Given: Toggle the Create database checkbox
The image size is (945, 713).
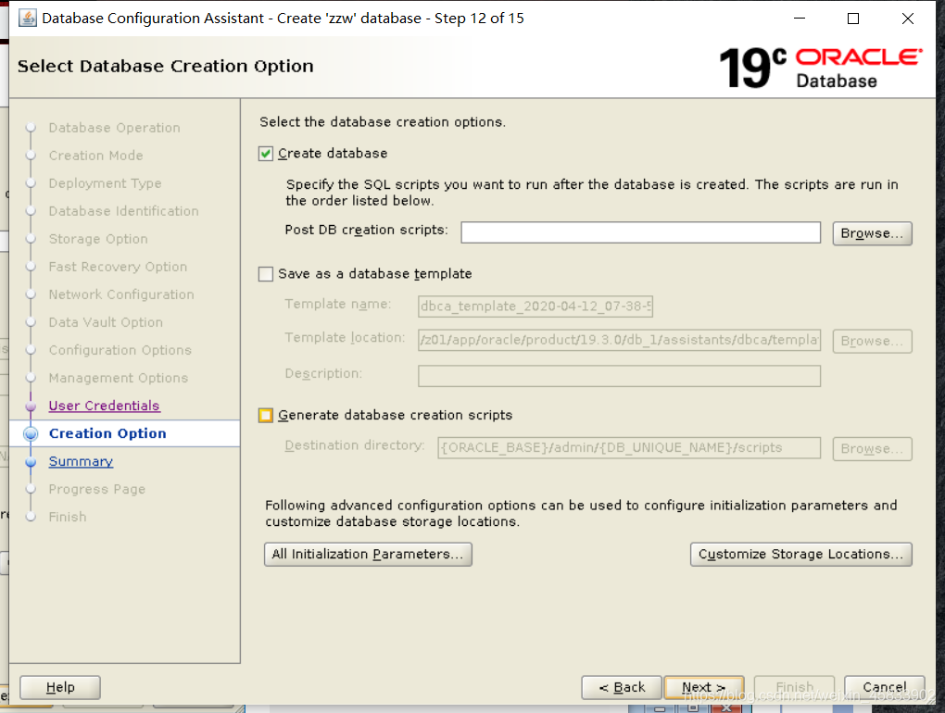Looking at the screenshot, I should coord(266,154).
